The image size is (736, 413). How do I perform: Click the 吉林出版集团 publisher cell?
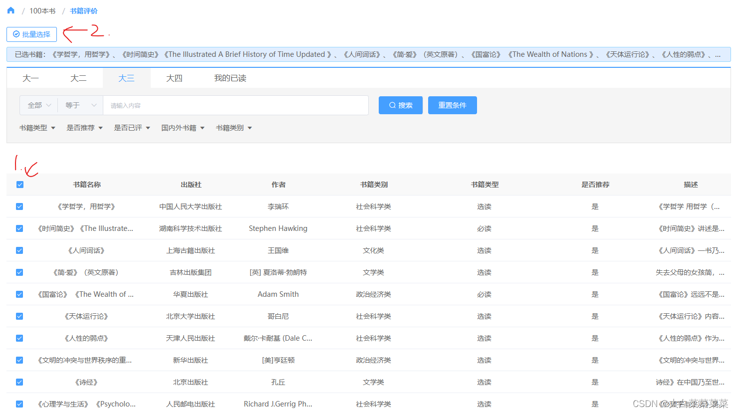click(x=191, y=272)
